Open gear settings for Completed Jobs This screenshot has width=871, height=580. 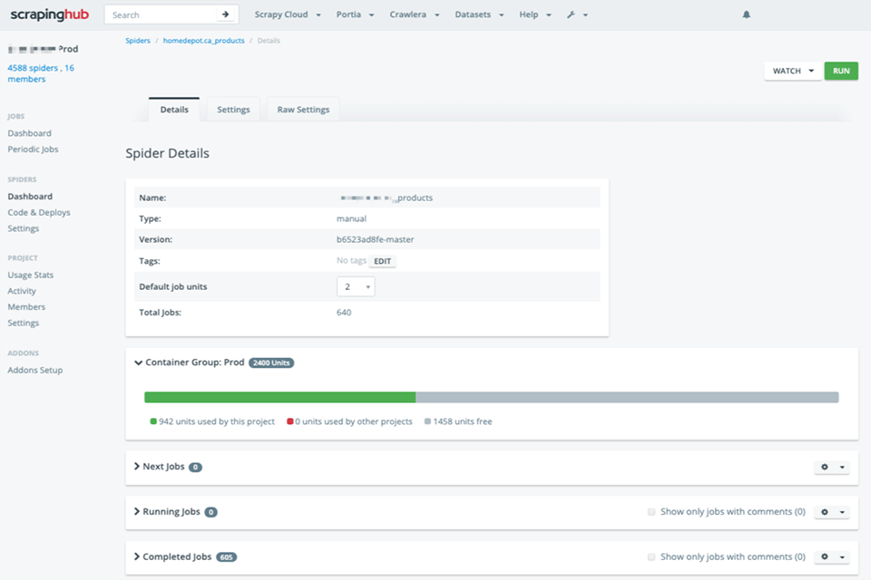point(825,556)
